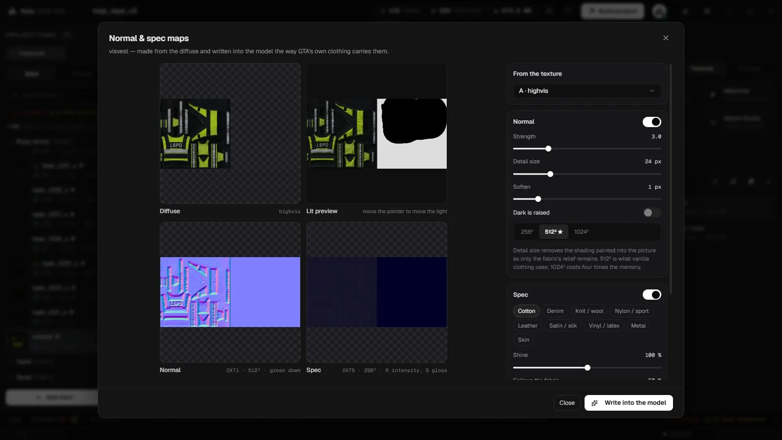Click the Close button in dialog footer
782x440 pixels.
point(567,403)
